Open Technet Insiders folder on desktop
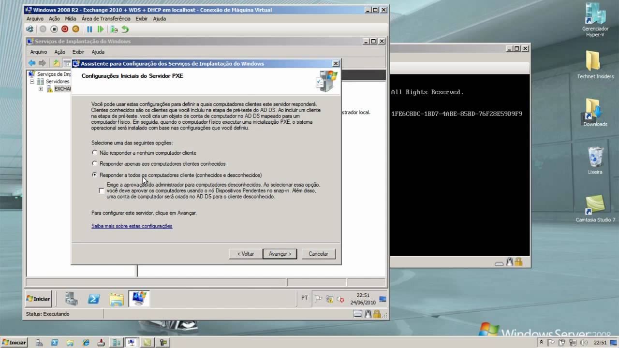Screen dimensions: 619x348 (x=595, y=65)
